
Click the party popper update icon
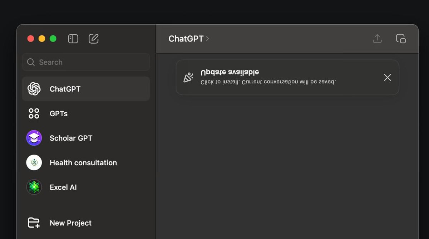point(188,77)
